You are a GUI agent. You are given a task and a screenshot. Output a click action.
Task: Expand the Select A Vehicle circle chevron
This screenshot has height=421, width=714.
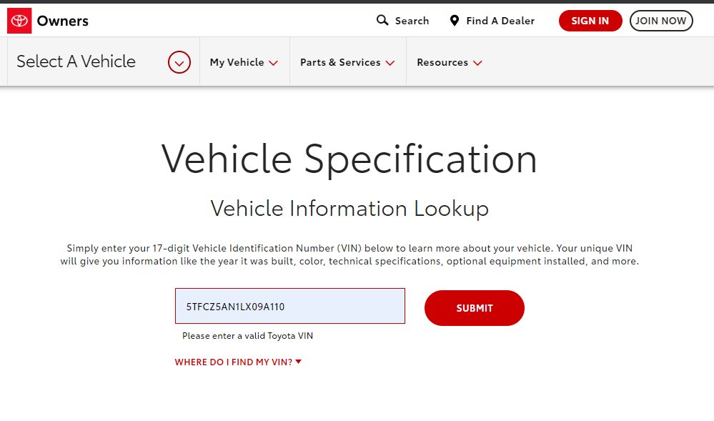[179, 62]
